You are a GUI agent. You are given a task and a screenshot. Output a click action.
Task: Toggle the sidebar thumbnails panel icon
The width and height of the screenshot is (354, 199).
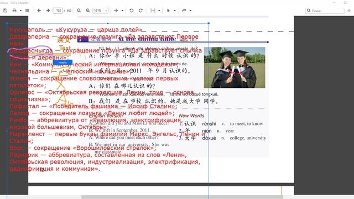pos(27,11)
